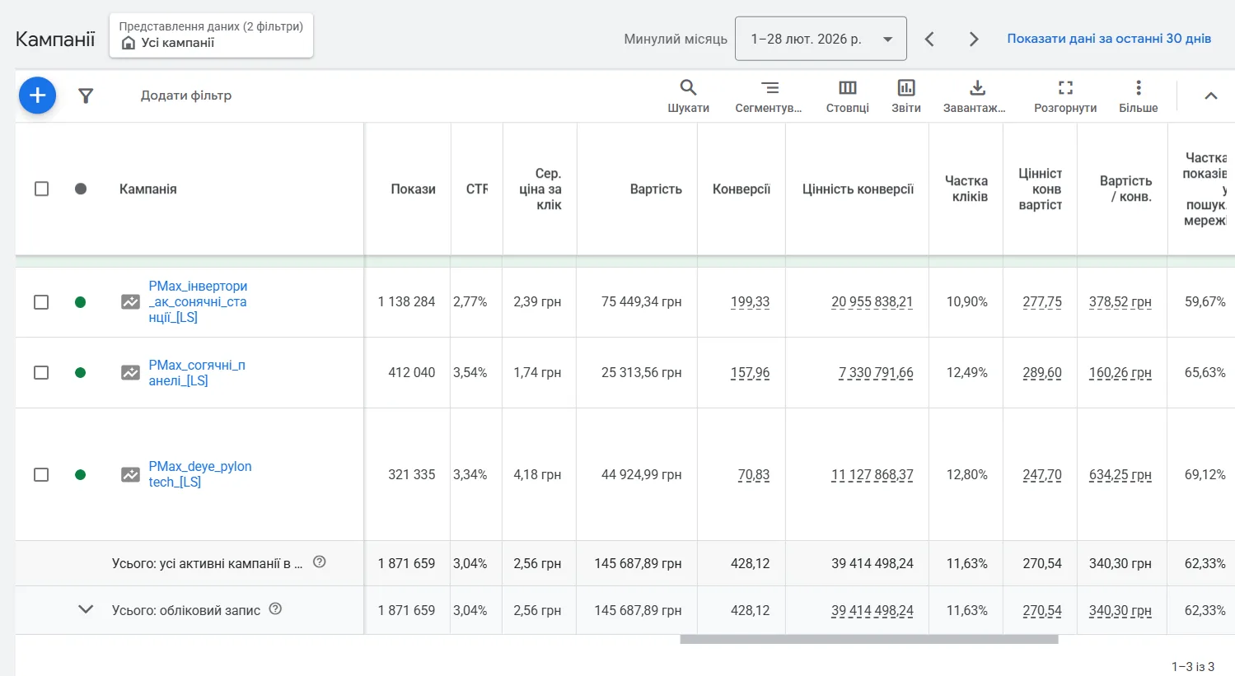Click the horizontal scrollbar below the table

click(x=869, y=640)
